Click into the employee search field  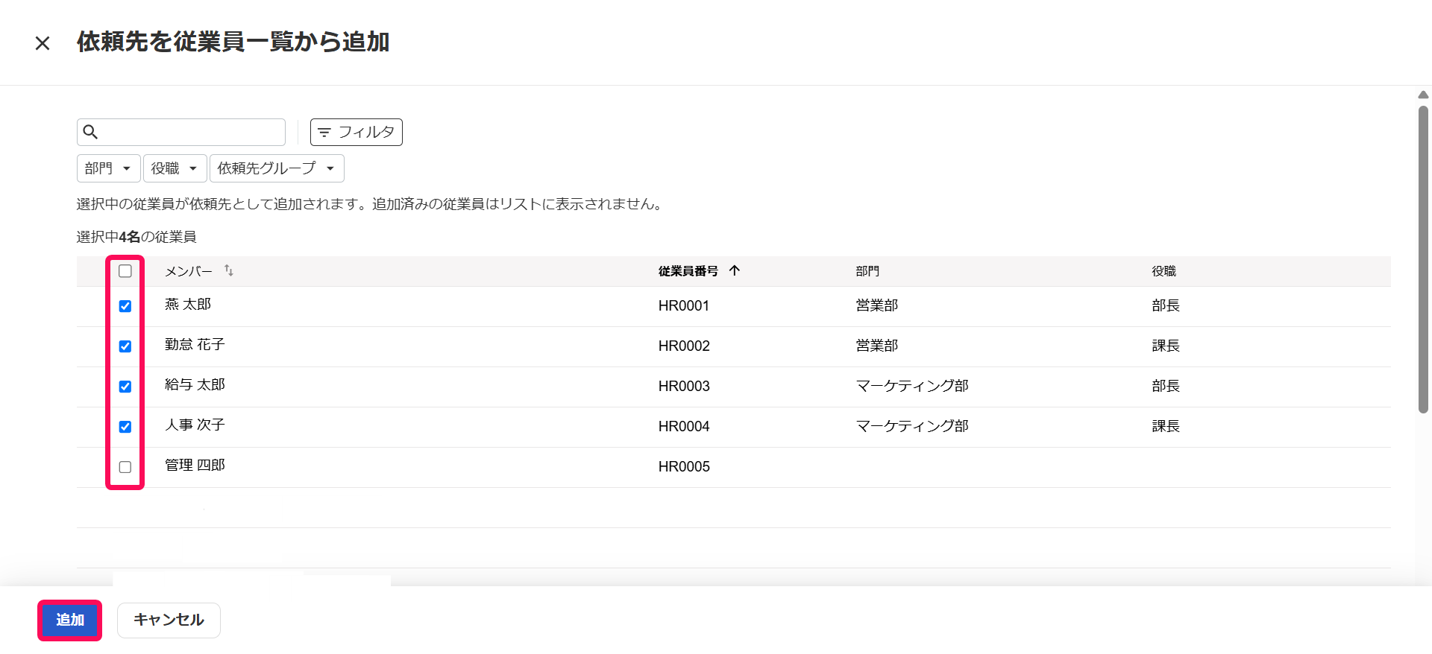[x=181, y=132]
